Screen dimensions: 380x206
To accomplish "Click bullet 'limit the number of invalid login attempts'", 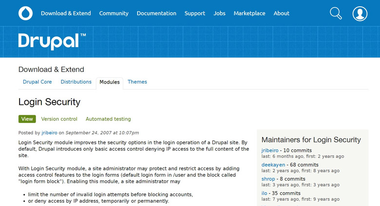I will point(110,195).
